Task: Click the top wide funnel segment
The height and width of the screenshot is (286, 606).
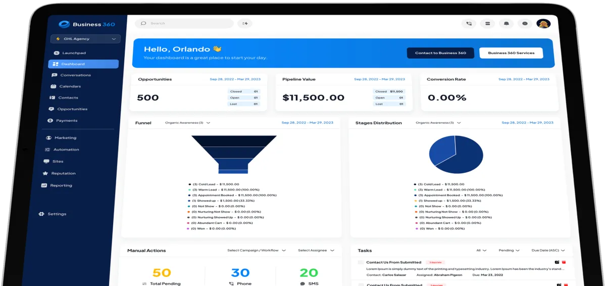Action: 234,141
